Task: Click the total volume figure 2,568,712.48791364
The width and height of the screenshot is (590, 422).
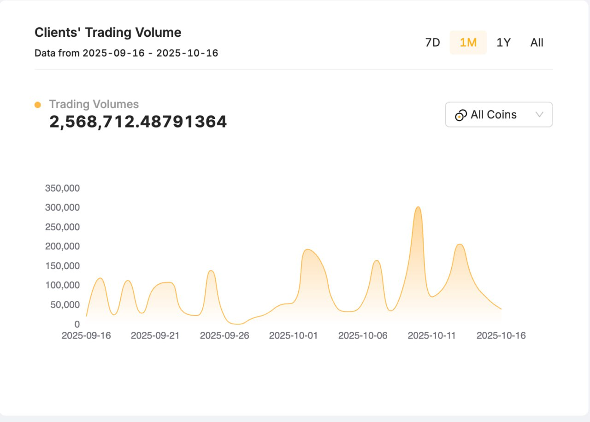Action: [137, 121]
